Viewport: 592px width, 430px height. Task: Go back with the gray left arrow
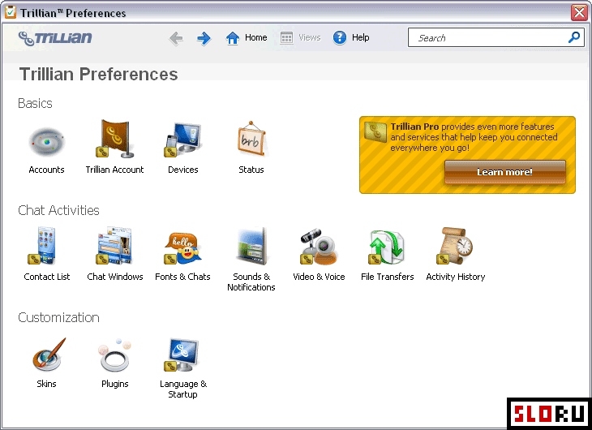pyautogui.click(x=176, y=38)
